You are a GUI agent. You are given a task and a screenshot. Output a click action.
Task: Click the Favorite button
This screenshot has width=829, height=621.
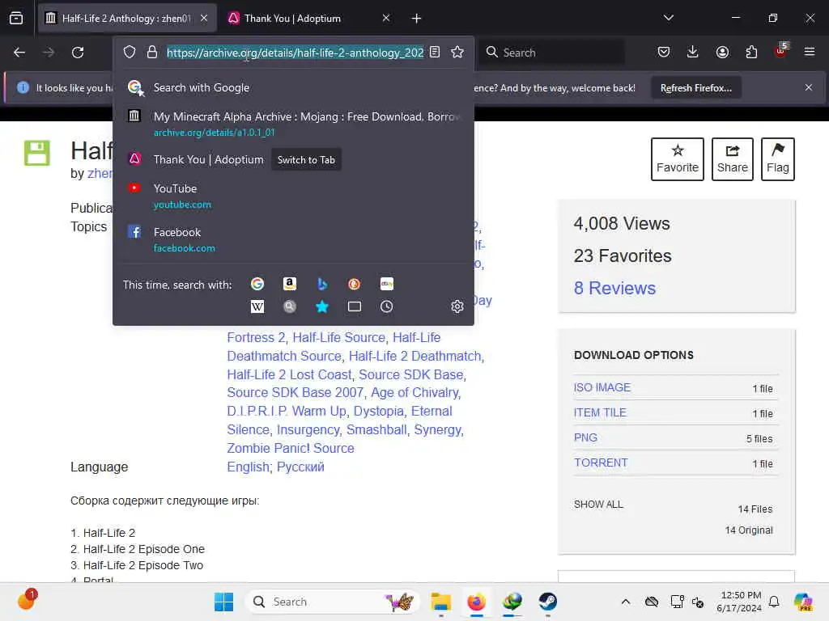tap(678, 159)
